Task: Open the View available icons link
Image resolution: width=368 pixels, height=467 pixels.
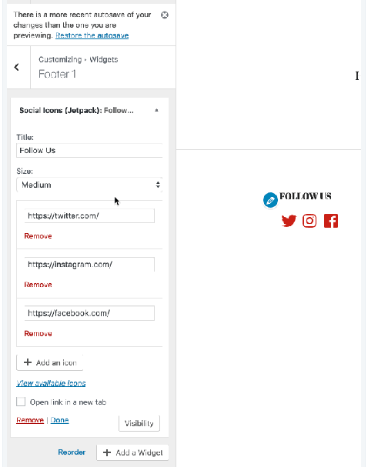Action: point(51,383)
